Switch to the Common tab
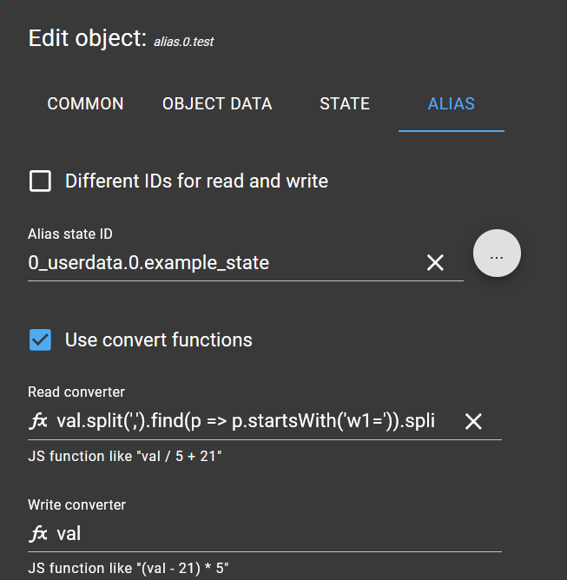 [x=85, y=103]
